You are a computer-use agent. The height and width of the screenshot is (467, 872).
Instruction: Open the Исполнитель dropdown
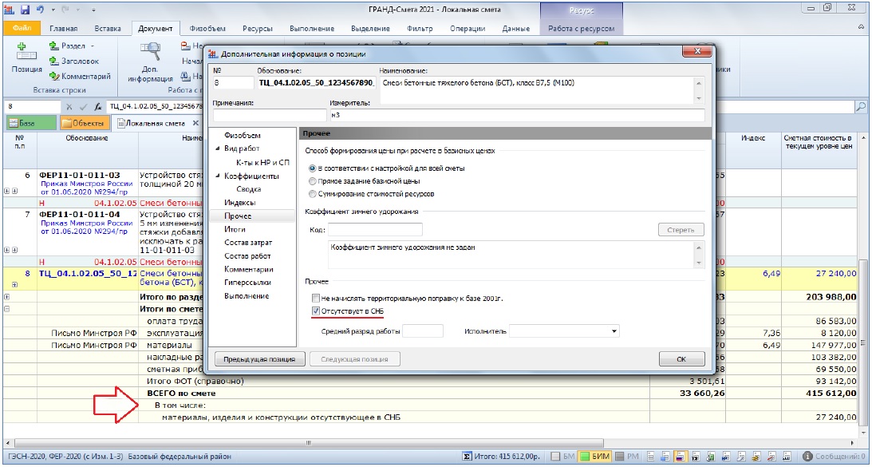614,331
